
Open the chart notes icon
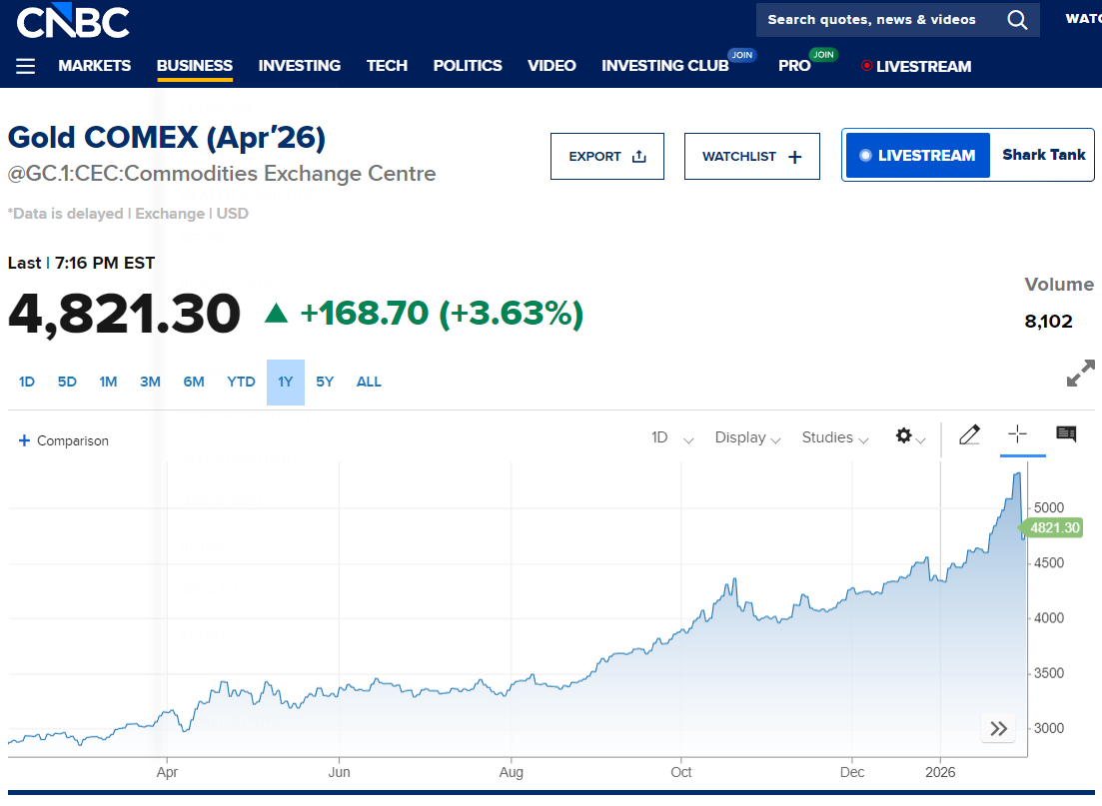point(1066,434)
